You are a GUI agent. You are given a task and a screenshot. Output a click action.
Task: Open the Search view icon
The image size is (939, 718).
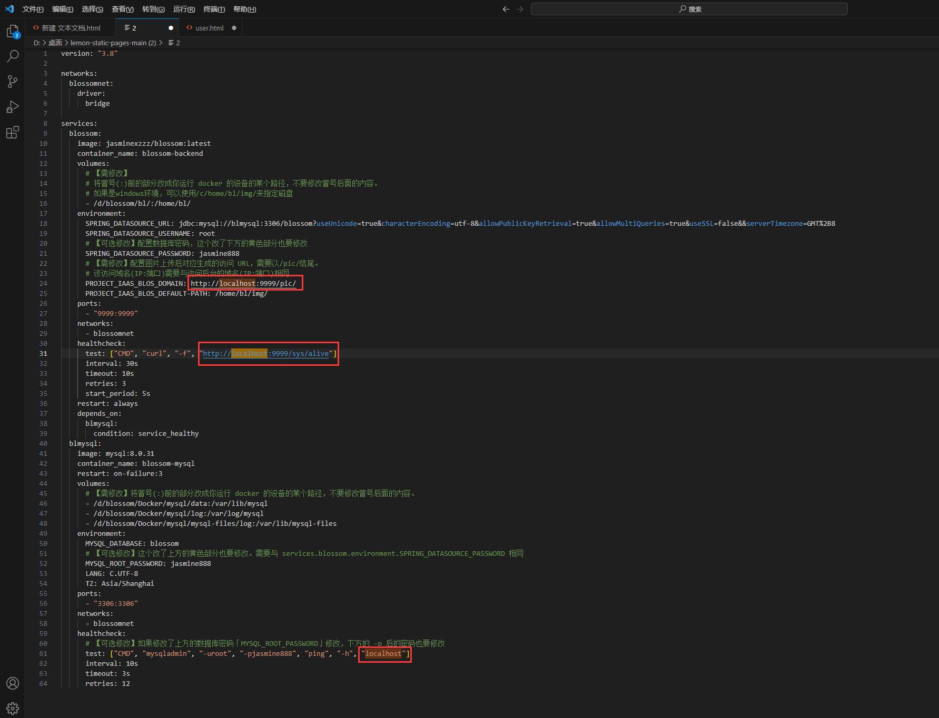coord(13,56)
